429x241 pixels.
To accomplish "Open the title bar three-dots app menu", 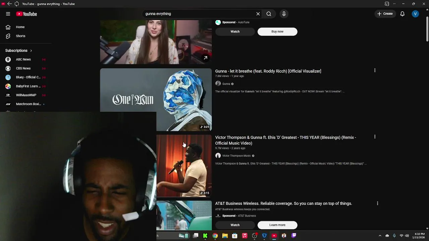I will pos(394,4).
